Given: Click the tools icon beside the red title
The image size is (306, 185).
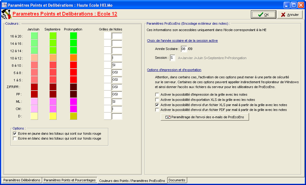Looking at the screenshot, I should pos(6,14).
